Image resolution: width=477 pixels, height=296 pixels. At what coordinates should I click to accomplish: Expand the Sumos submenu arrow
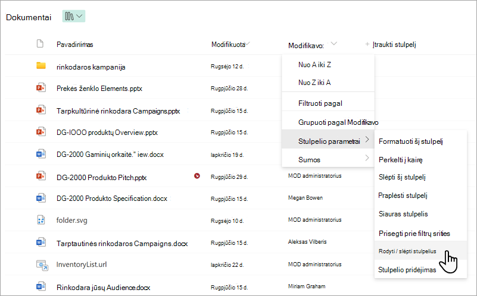click(x=367, y=158)
